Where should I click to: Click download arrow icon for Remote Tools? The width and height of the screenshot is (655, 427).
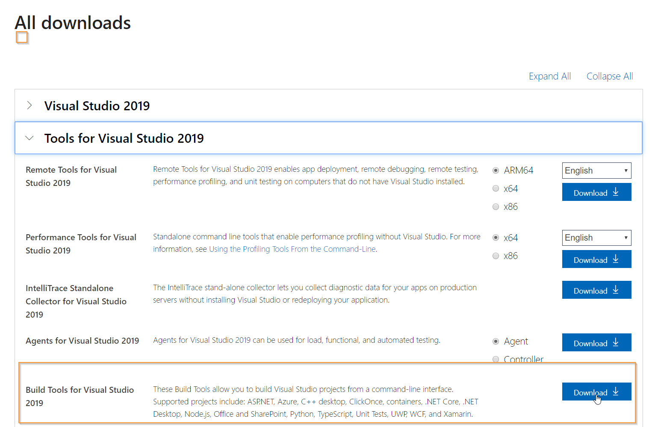pos(616,192)
